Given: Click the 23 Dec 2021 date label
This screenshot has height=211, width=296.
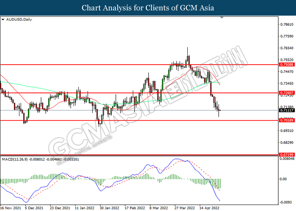Looking at the screenshot, I should (60, 208).
